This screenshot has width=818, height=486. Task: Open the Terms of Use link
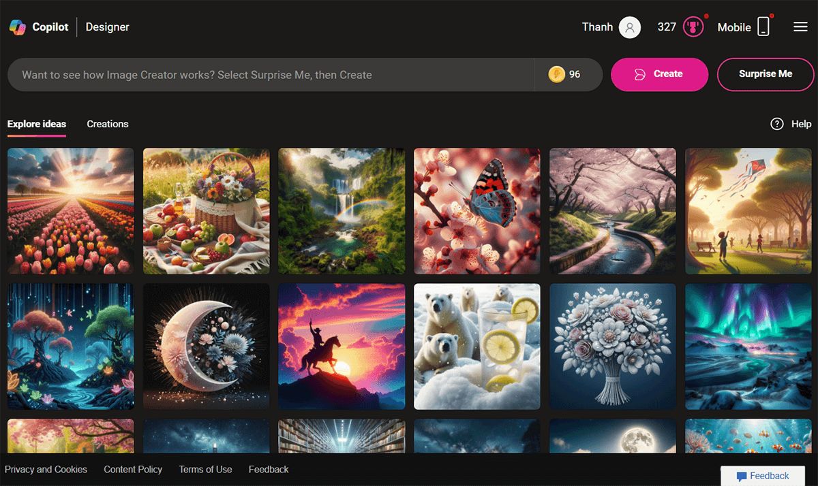pos(205,469)
